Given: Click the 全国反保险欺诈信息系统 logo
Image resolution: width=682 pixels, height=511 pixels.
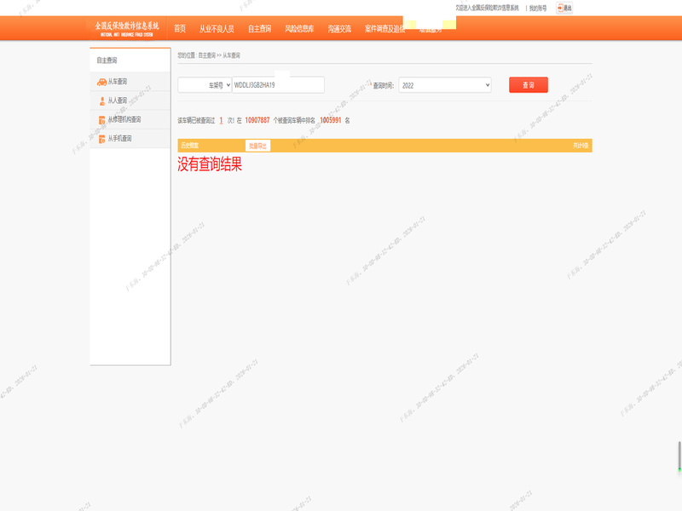Looking at the screenshot, I should [x=126, y=28].
